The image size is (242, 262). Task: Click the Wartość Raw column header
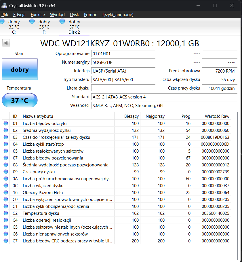click(x=211, y=116)
